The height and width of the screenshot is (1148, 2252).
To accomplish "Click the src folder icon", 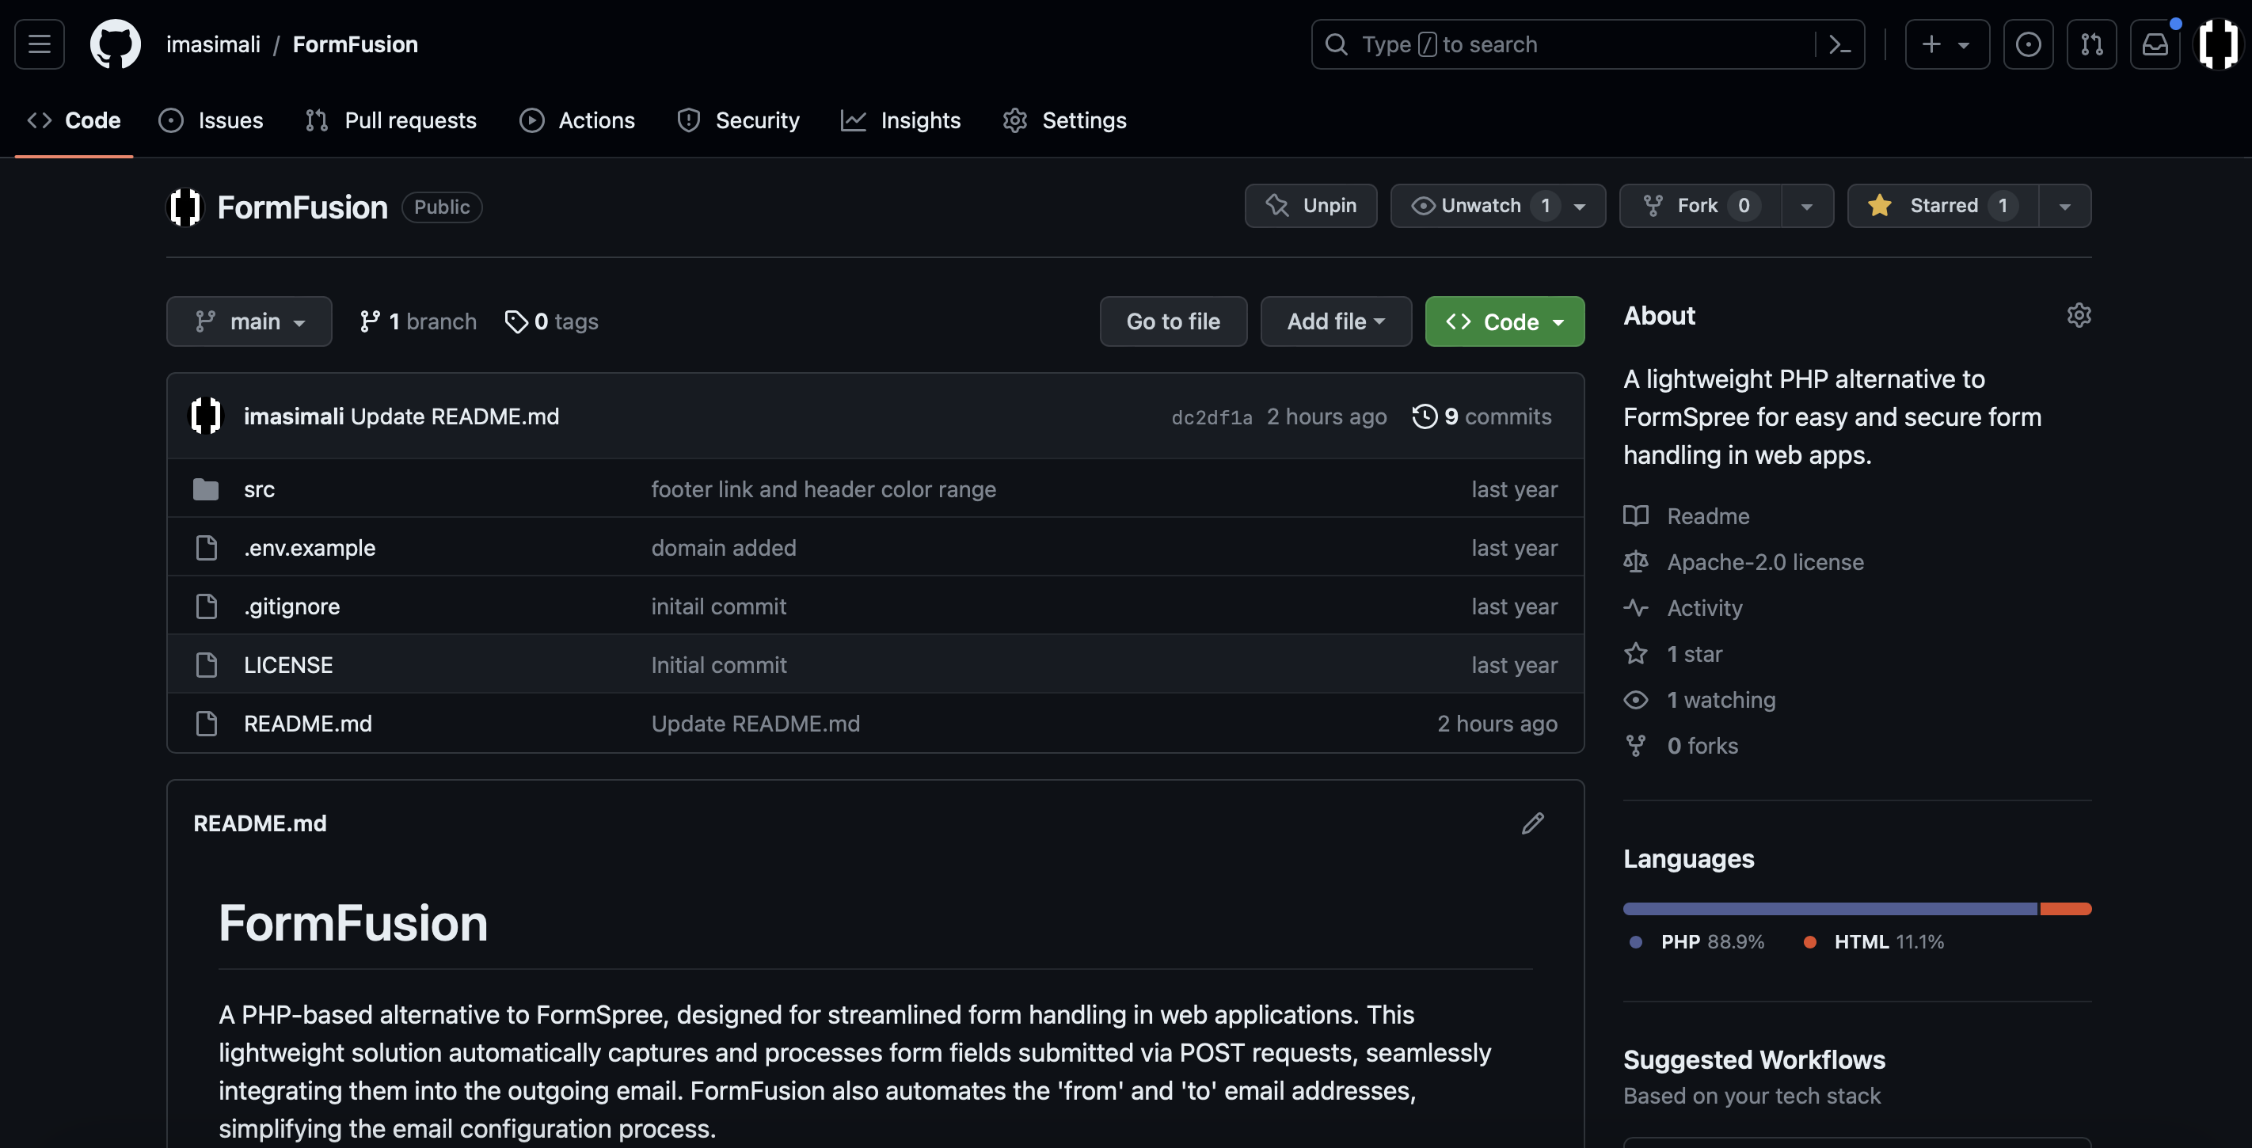I will (207, 488).
